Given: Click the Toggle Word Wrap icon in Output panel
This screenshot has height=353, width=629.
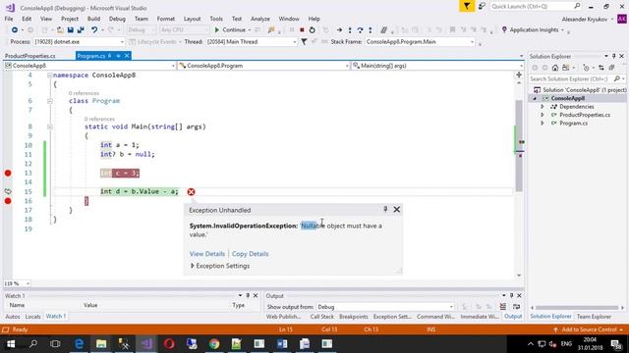Looking at the screenshot, I should click(x=516, y=307).
